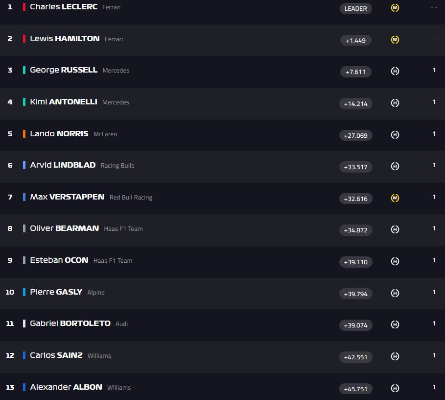
Task: Click hard tyre icon in Antonelli row
Action: pyautogui.click(x=395, y=103)
